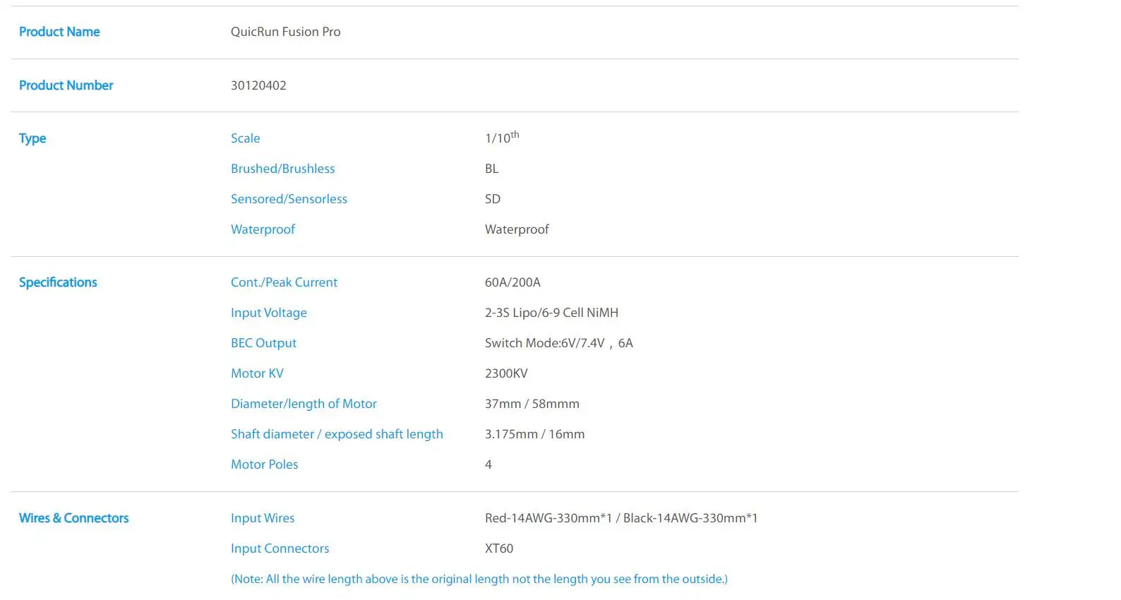This screenshot has width=1121, height=600.
Task: Click the Wires & Connectors heading
Action: point(73,518)
